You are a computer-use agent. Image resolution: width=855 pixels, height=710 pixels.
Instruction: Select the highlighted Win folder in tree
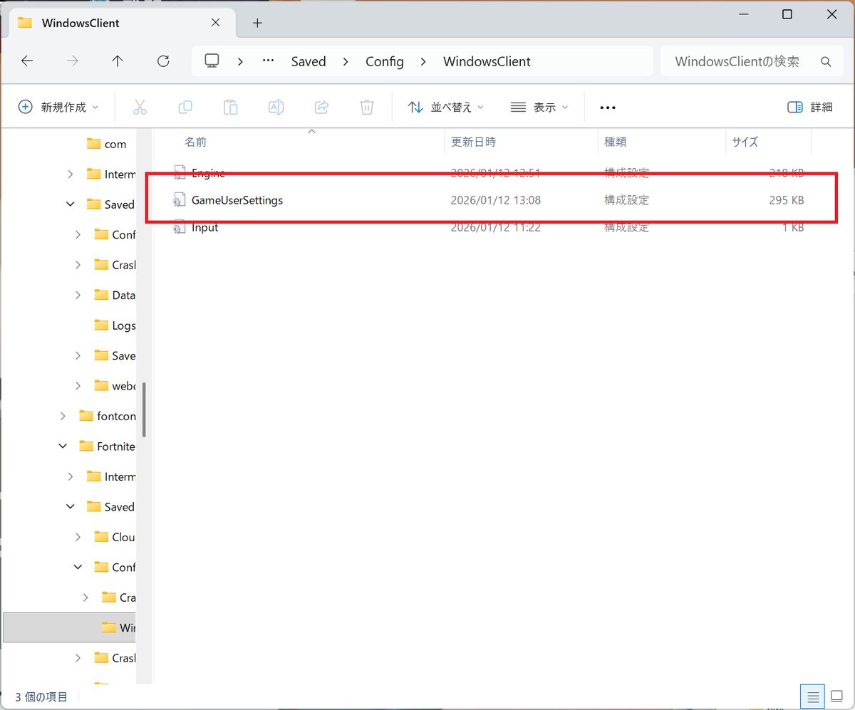[x=69, y=627]
